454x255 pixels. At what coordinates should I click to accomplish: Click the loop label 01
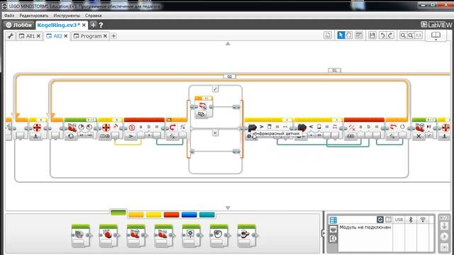334,70
